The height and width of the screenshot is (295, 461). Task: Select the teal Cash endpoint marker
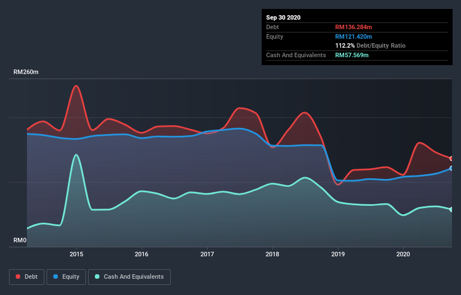pyautogui.click(x=451, y=209)
